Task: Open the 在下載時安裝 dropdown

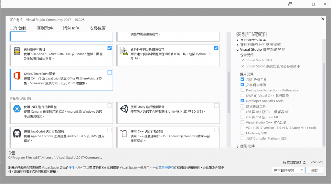Action: [288, 170]
